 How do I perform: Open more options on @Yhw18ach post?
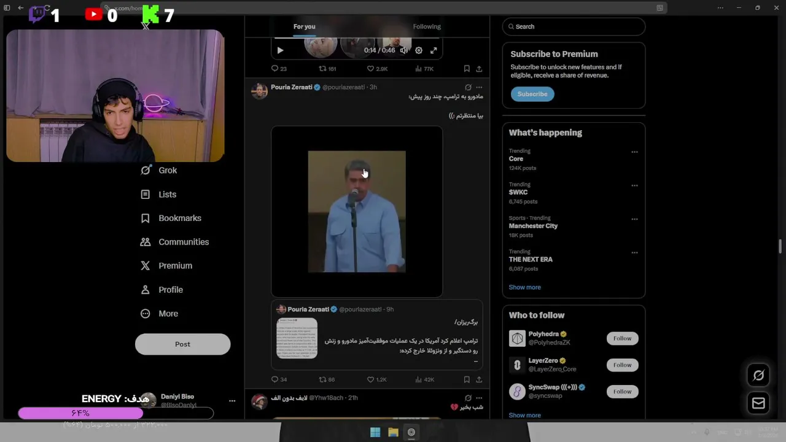[479, 398]
